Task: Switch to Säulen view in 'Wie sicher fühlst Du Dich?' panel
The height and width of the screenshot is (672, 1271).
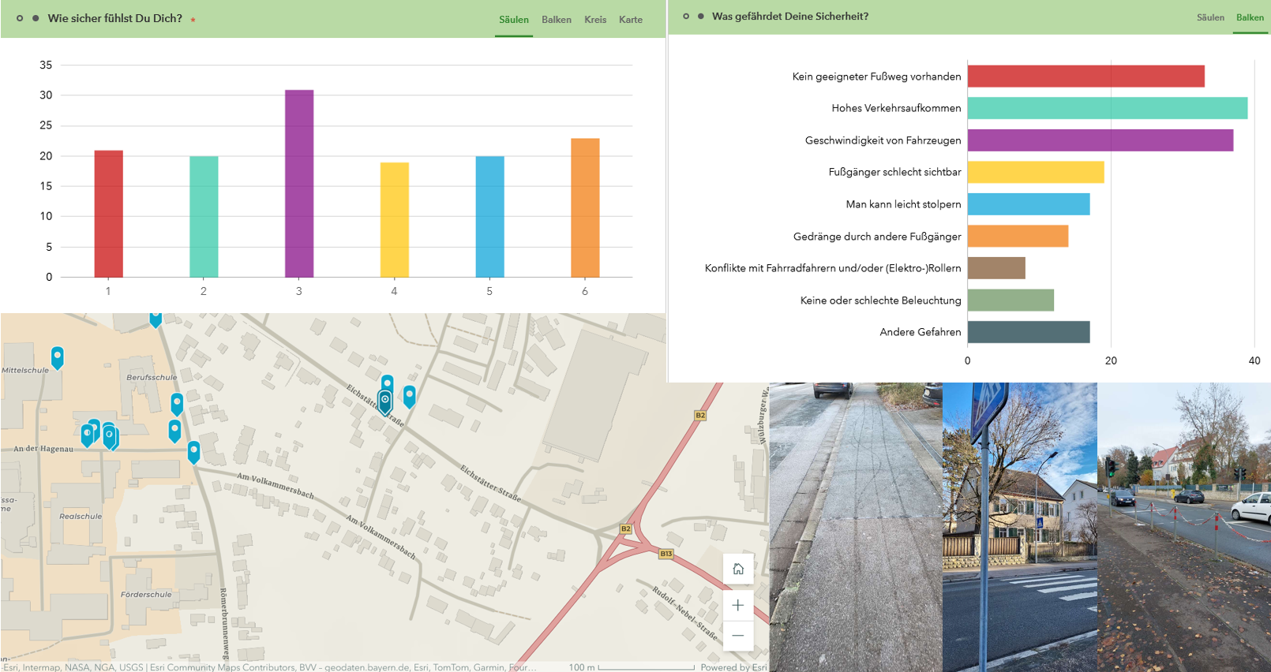Action: pos(514,20)
